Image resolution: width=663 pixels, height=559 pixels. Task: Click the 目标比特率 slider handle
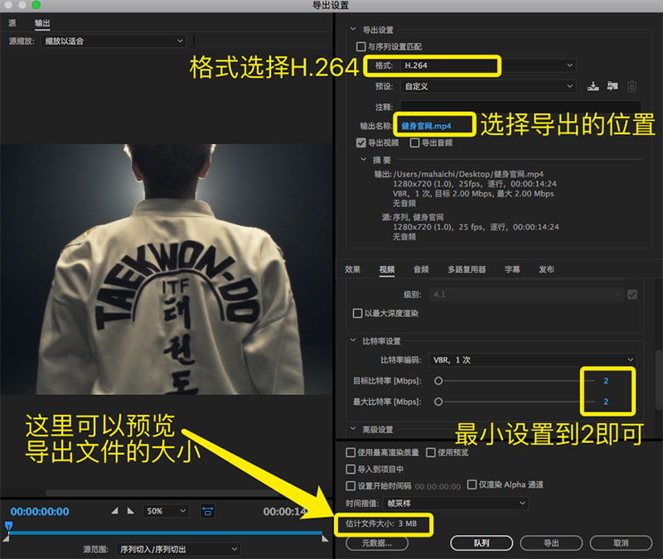coord(438,381)
